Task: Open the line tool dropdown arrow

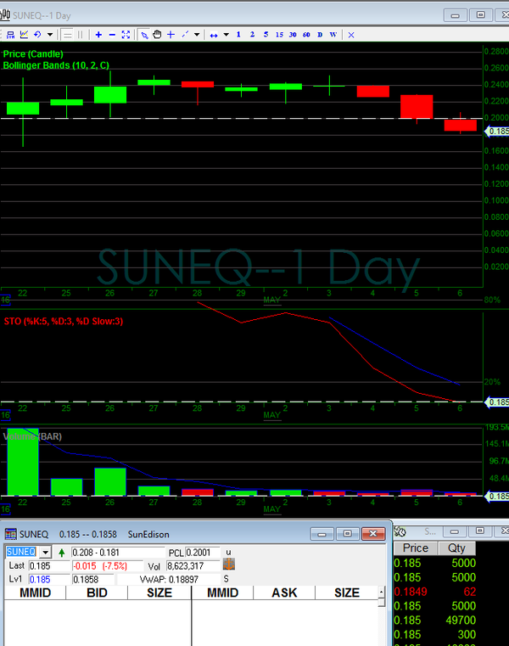Action: 197,35
